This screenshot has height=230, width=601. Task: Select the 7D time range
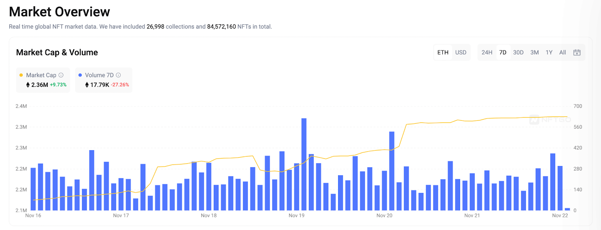click(503, 52)
